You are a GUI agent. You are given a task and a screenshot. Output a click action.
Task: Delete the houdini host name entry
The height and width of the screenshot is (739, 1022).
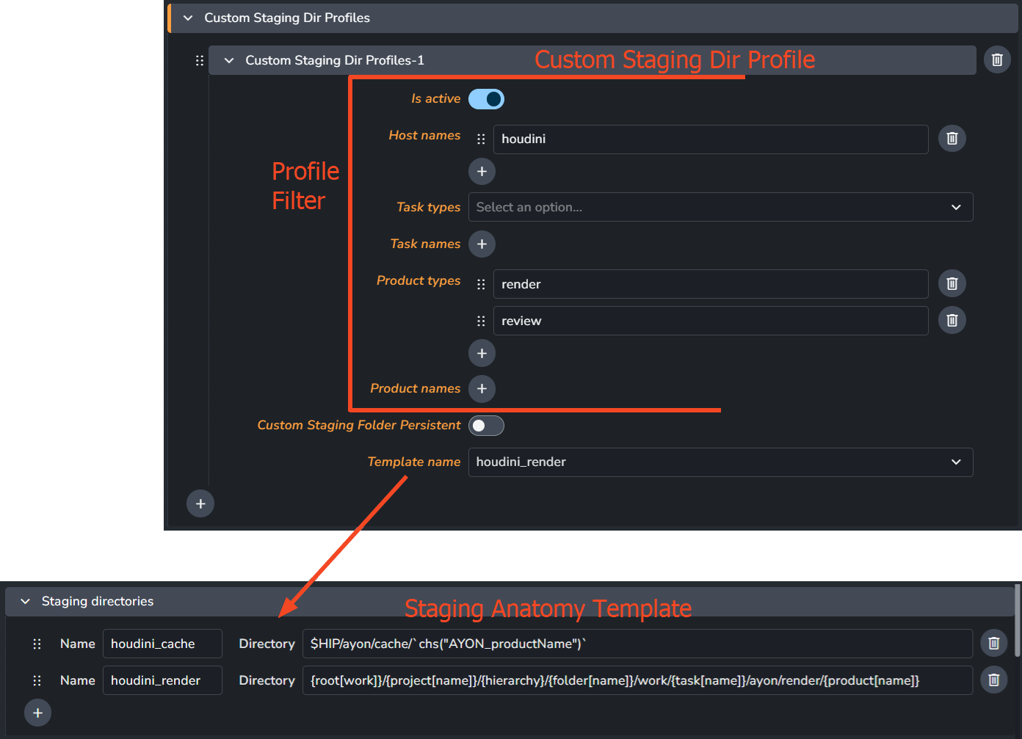[x=952, y=139]
